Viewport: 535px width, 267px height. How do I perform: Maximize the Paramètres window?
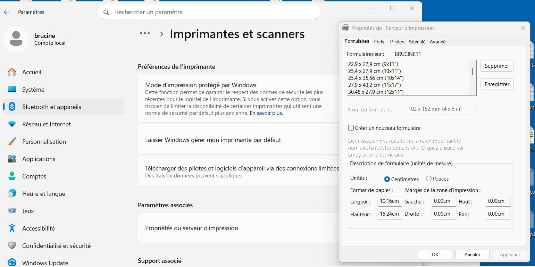[x=392, y=8]
